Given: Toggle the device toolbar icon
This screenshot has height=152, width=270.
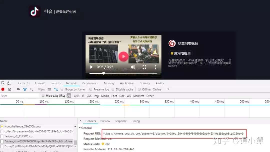Looking at the screenshot, I should tap(9, 83).
